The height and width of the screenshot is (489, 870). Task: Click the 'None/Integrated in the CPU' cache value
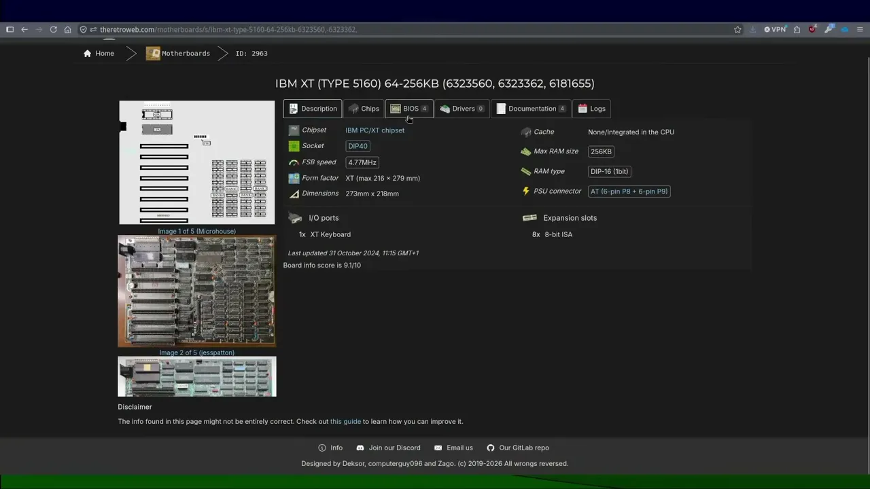(x=631, y=132)
